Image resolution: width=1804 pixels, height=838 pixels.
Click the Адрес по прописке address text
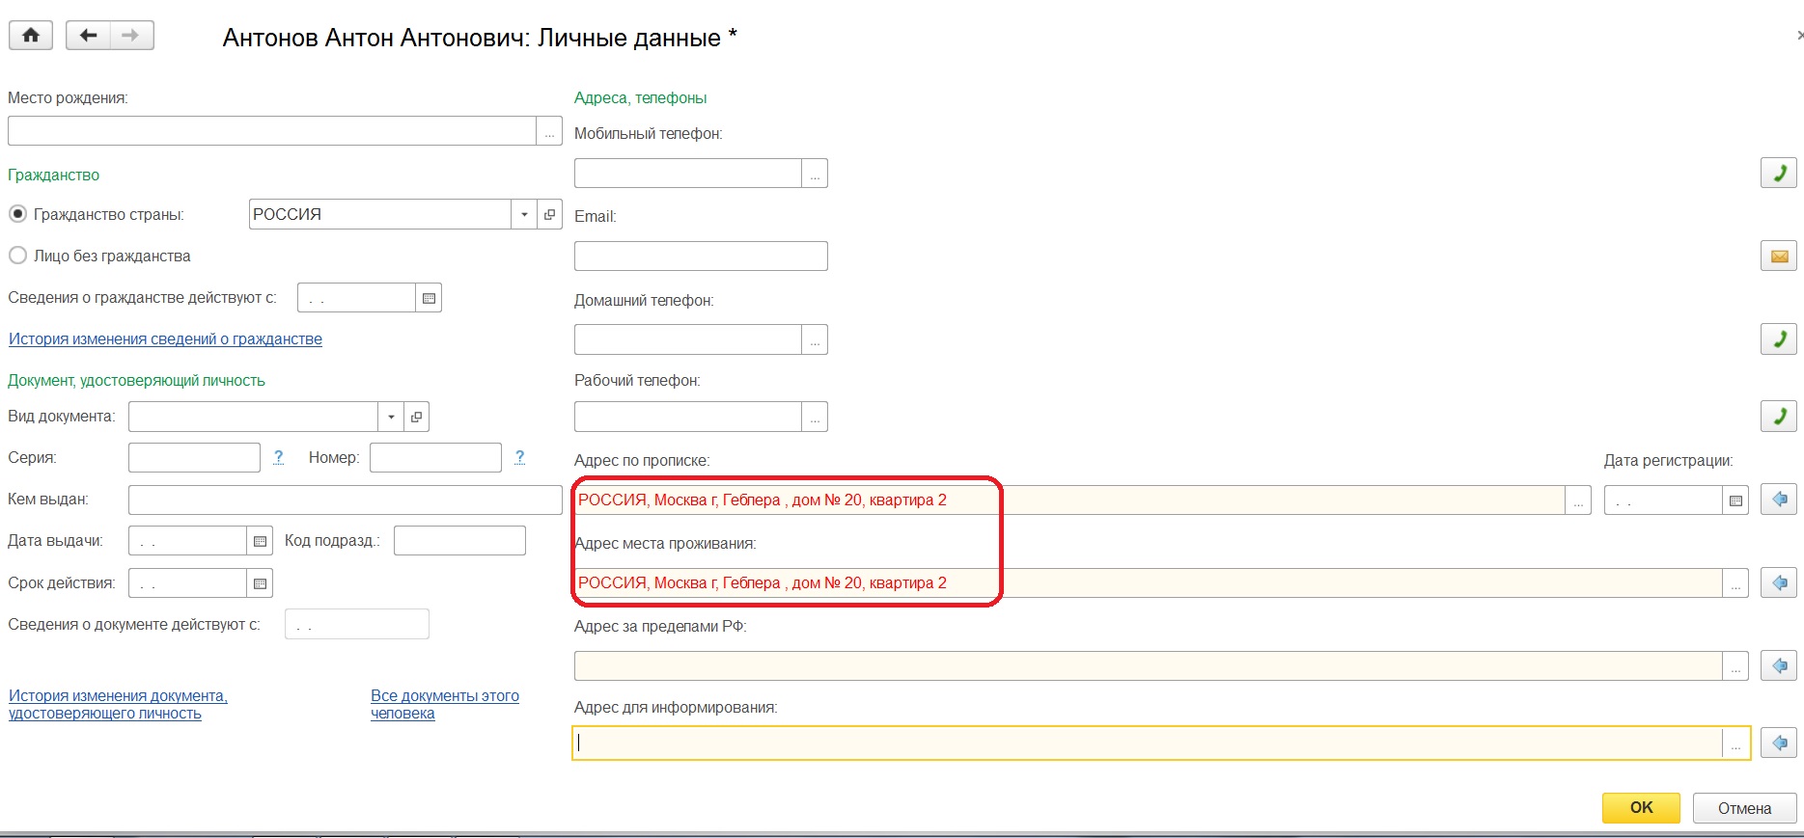tap(763, 500)
